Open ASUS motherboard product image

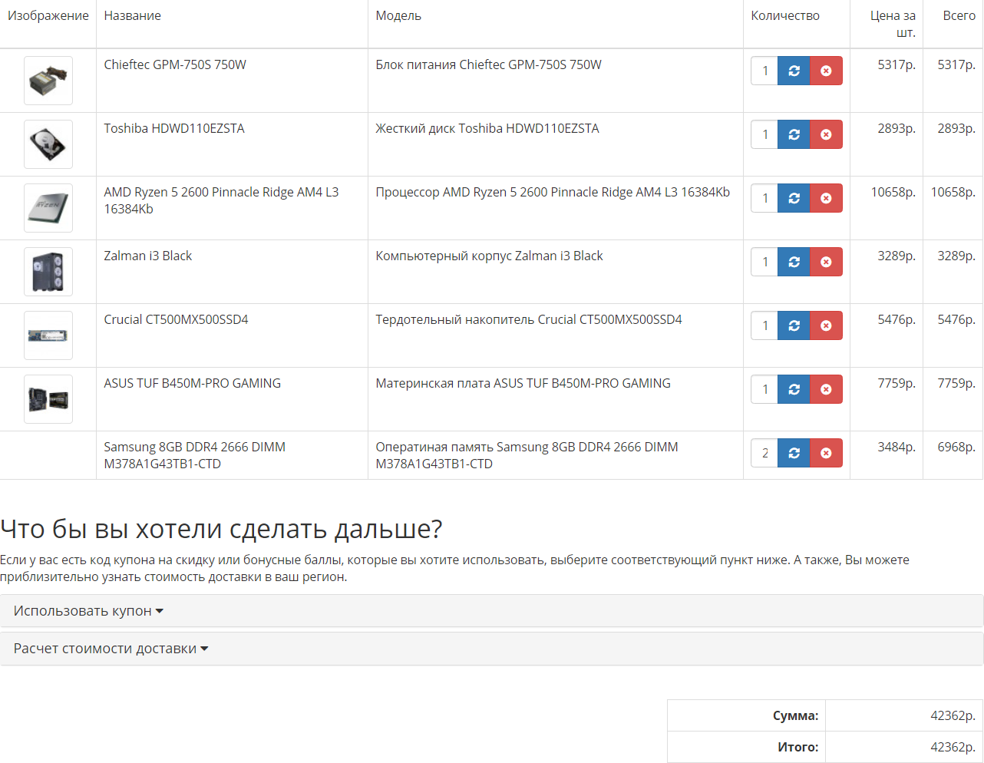48,399
